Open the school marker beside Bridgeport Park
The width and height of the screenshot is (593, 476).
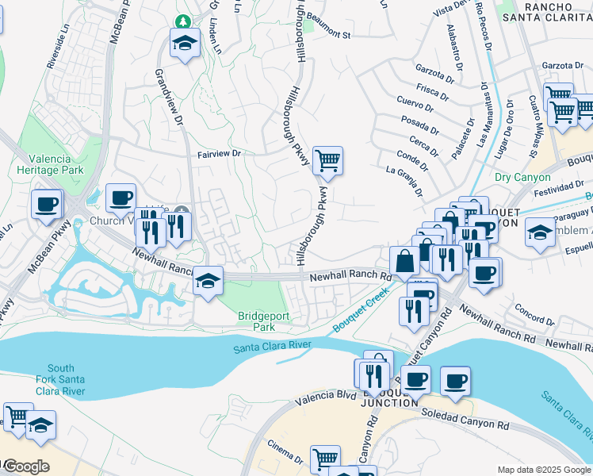208,284
